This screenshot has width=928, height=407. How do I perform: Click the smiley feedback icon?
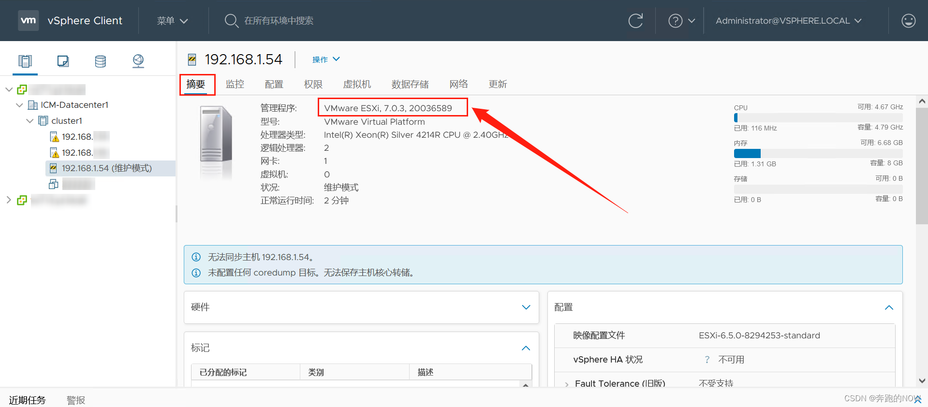pos(909,21)
